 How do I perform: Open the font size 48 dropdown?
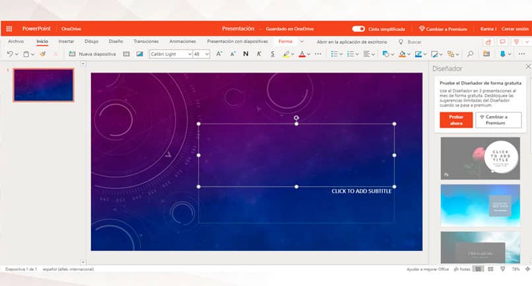tap(207, 54)
